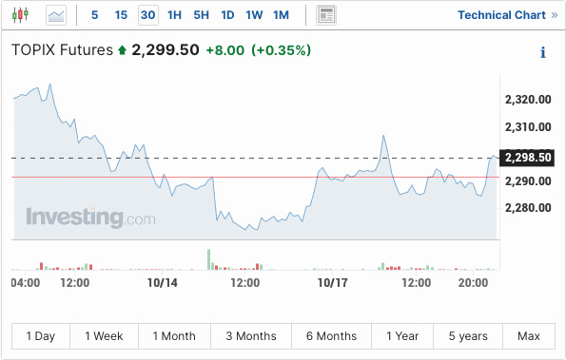This screenshot has height=360, width=566.
Task: Click the blue info icon
Action: pos(543,52)
